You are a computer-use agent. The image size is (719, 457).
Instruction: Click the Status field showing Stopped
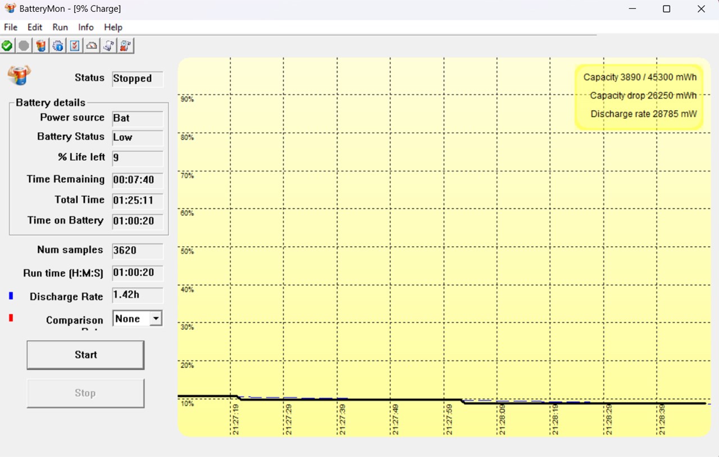point(138,79)
